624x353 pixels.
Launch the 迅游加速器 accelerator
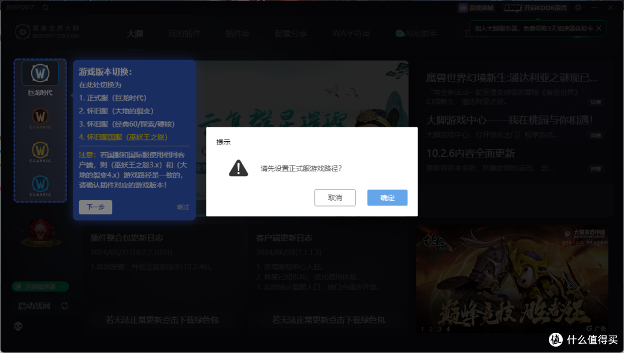click(x=40, y=286)
